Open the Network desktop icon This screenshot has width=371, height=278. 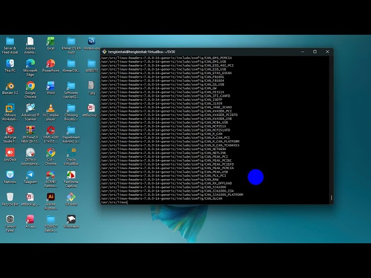[10, 177]
